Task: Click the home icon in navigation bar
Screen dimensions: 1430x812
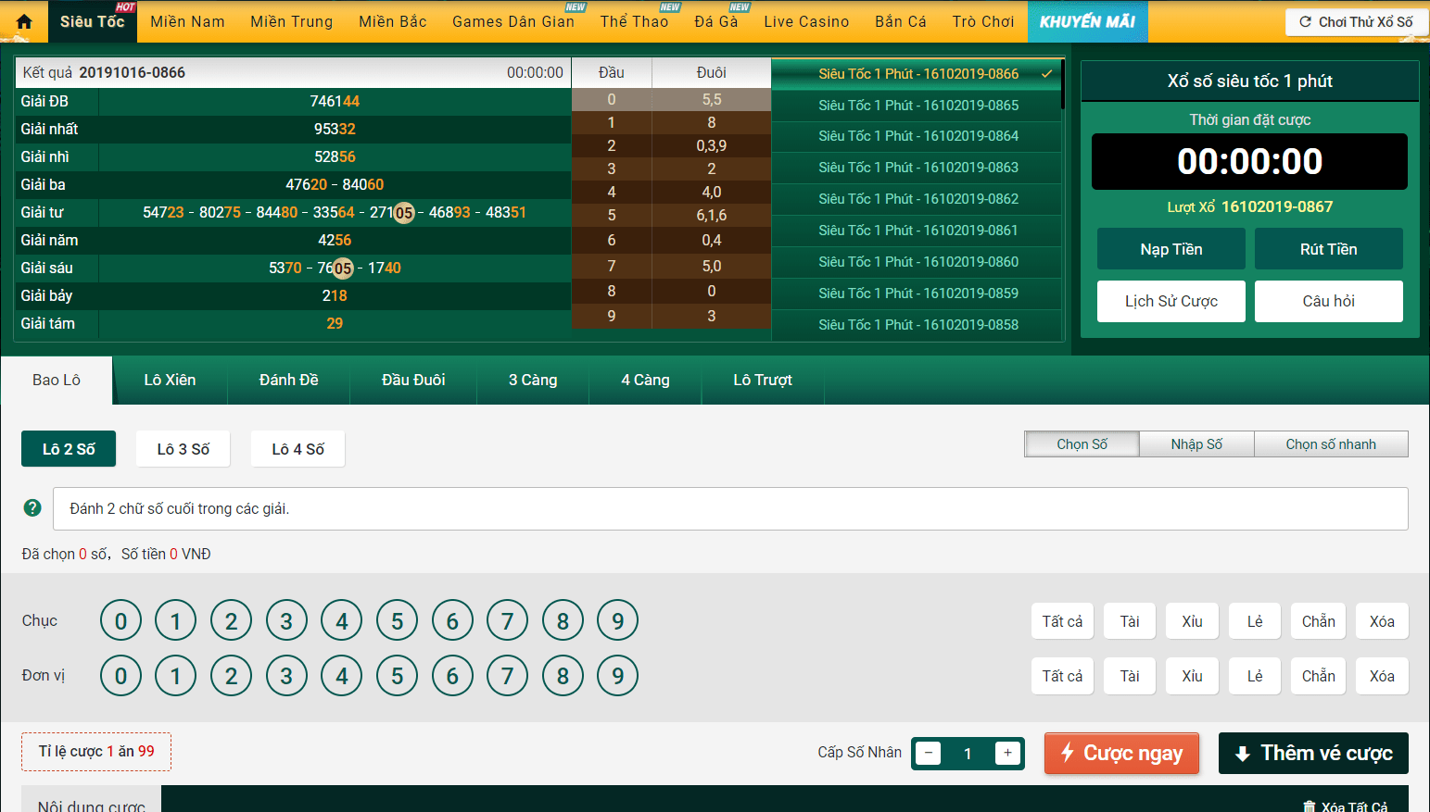Action: (24, 21)
